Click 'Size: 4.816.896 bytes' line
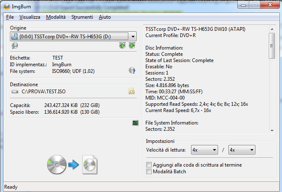Viewport: 282px width, 192px height. [167, 85]
